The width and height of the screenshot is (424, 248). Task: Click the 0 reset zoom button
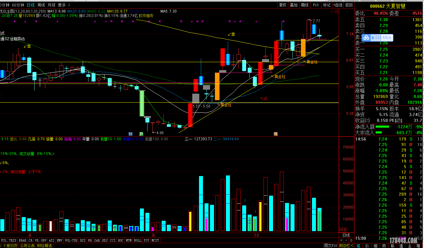coord(351,240)
